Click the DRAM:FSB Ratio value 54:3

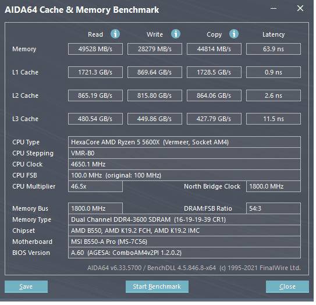[274, 208]
